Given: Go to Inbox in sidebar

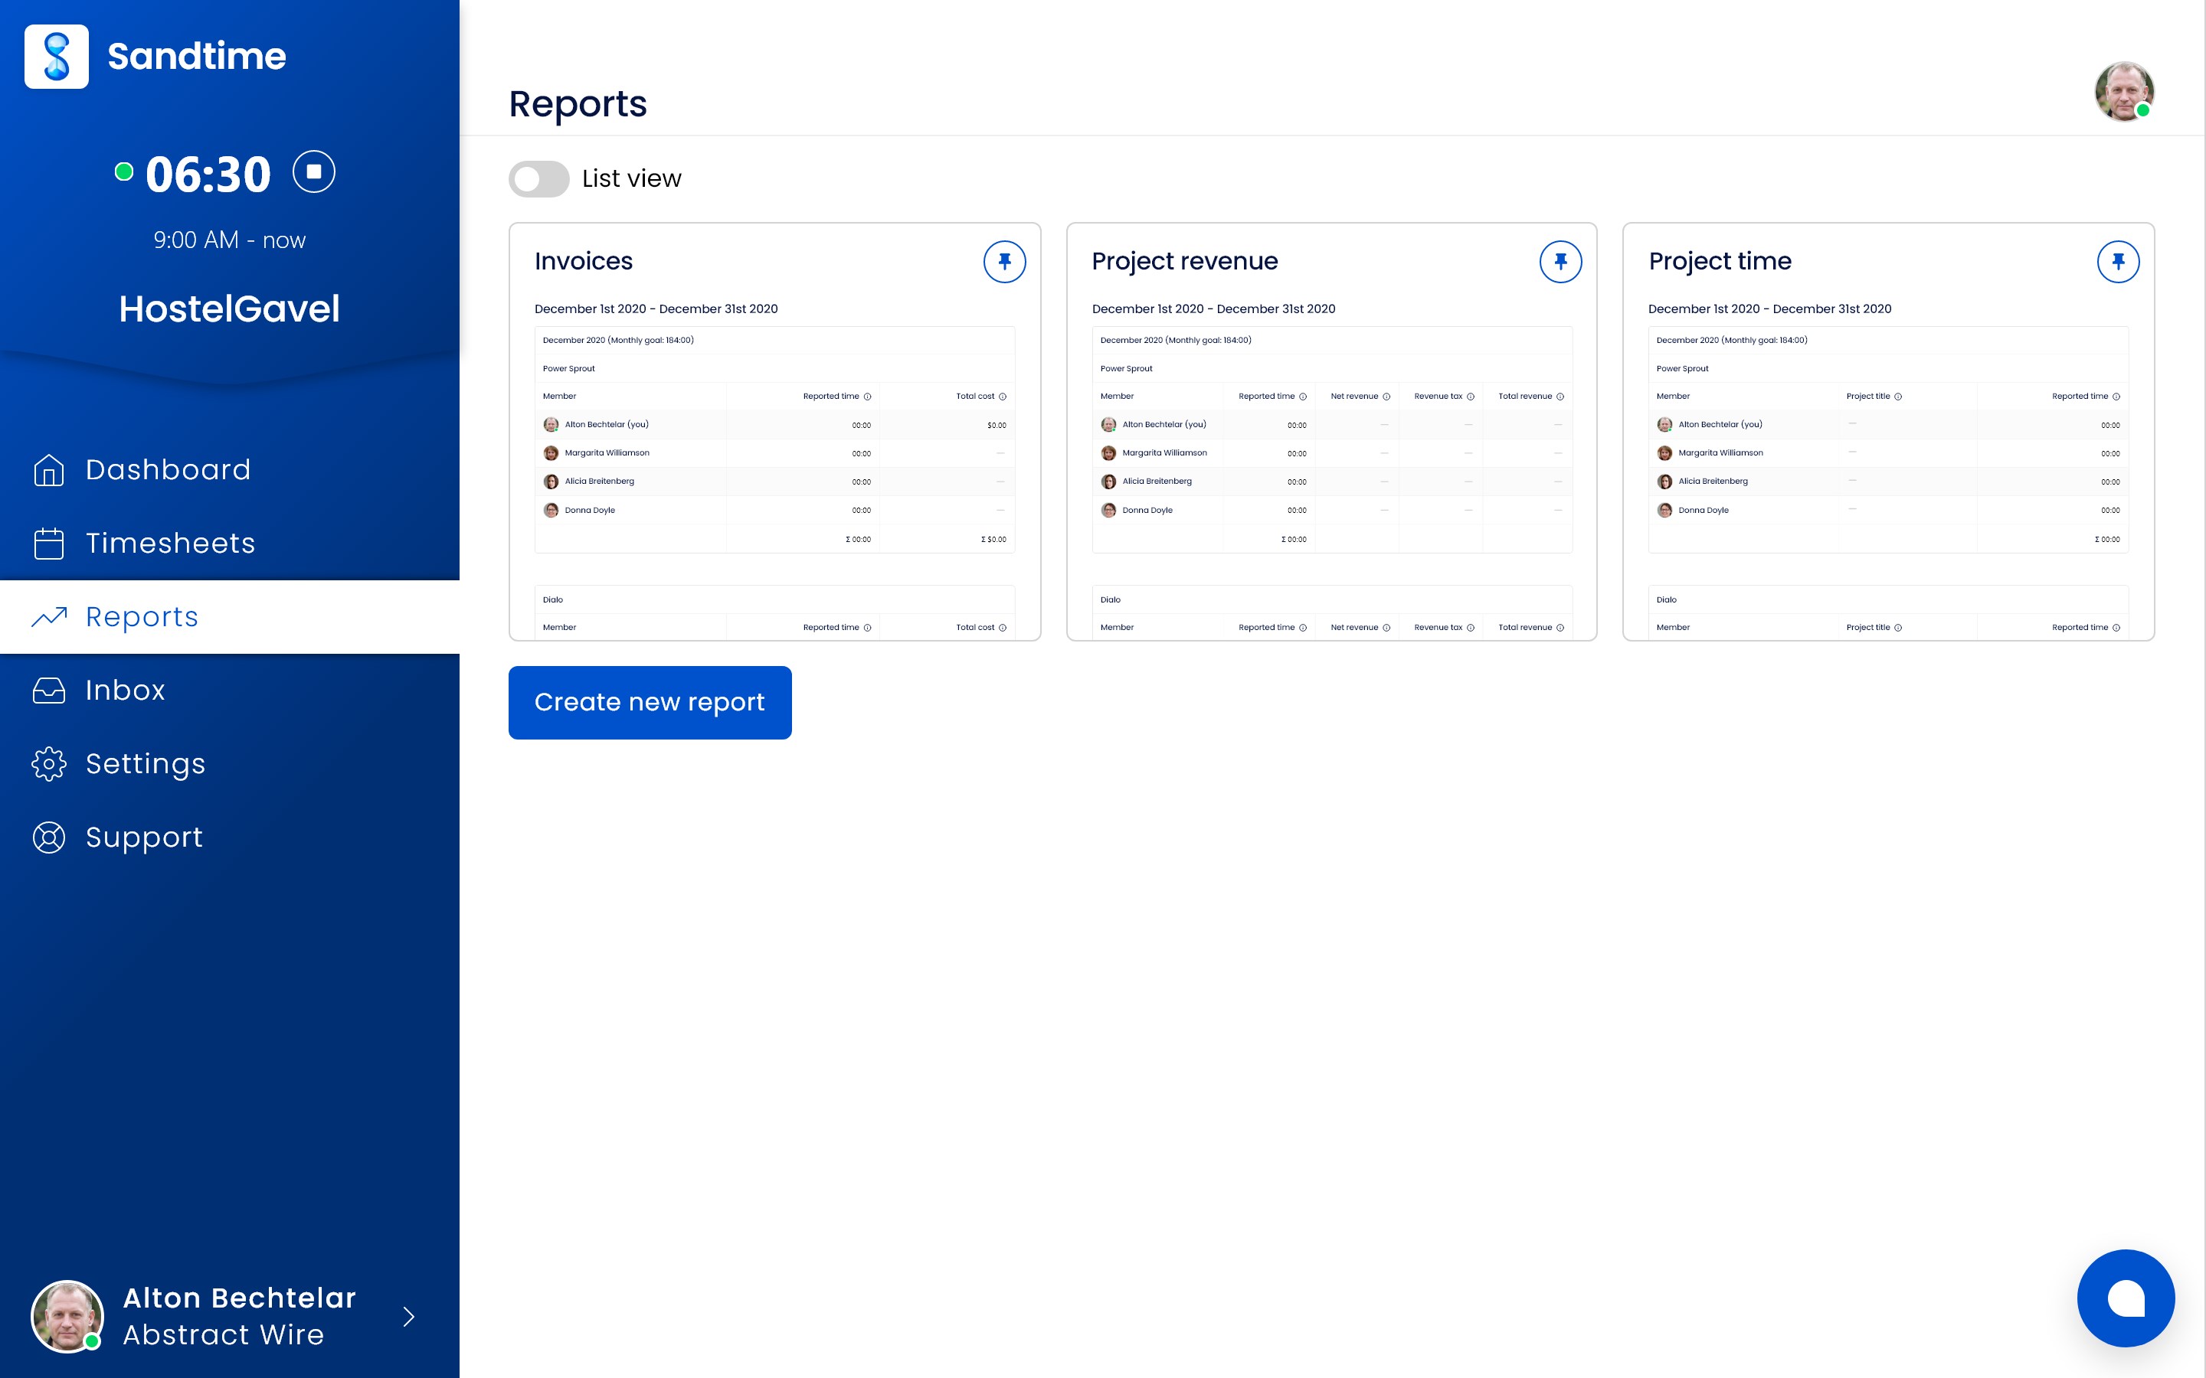Looking at the screenshot, I should pyautogui.click(x=125, y=690).
